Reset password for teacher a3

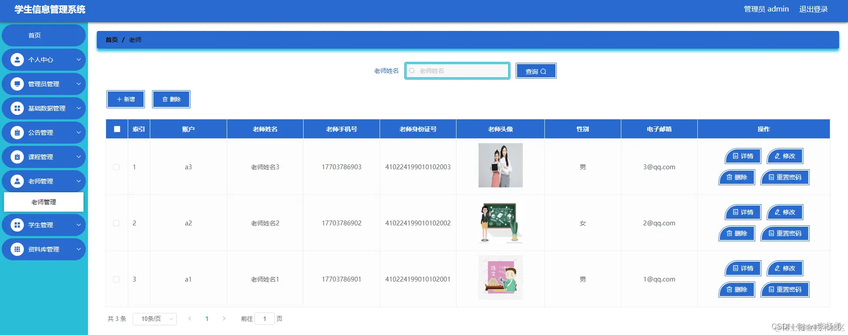point(785,177)
